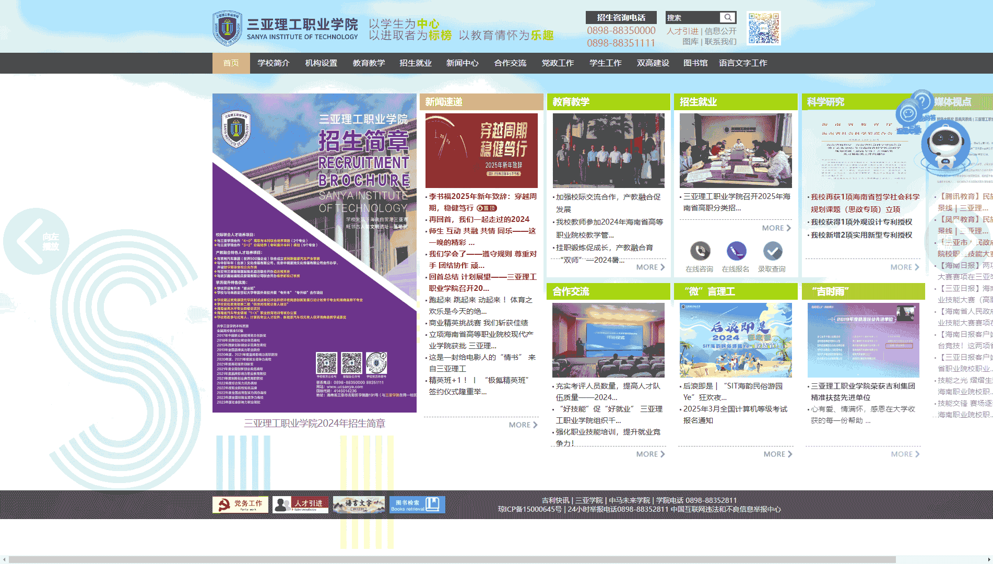Click the 新闻速递 section header
The width and height of the screenshot is (993, 564).
tap(481, 102)
